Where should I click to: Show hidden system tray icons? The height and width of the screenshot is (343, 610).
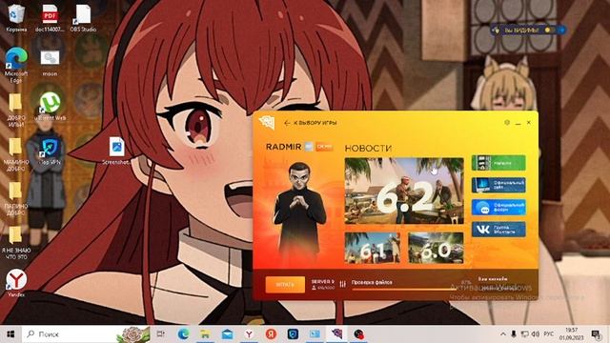(503, 334)
